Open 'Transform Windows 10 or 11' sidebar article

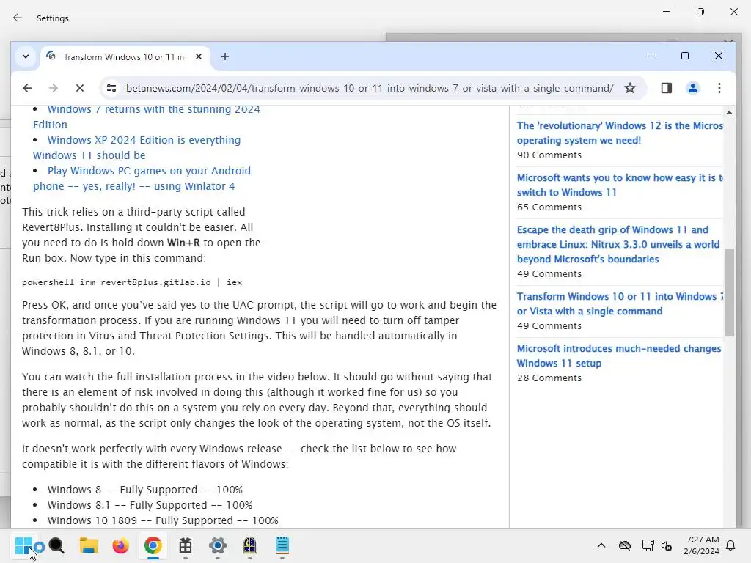(620, 303)
